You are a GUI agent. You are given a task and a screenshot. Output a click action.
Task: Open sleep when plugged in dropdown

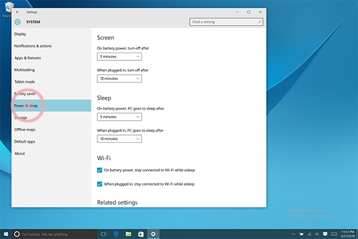pyautogui.click(x=119, y=139)
